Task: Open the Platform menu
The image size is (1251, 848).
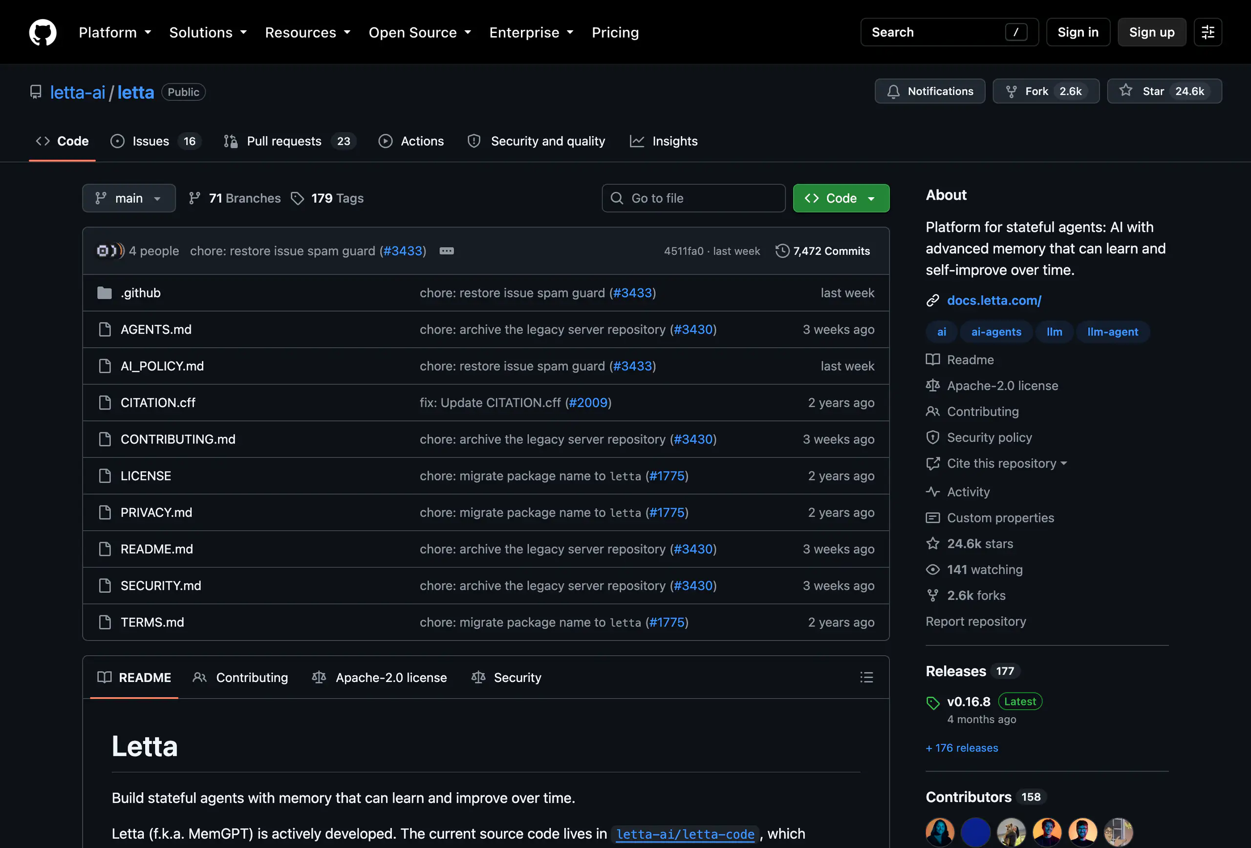Action: (x=115, y=32)
